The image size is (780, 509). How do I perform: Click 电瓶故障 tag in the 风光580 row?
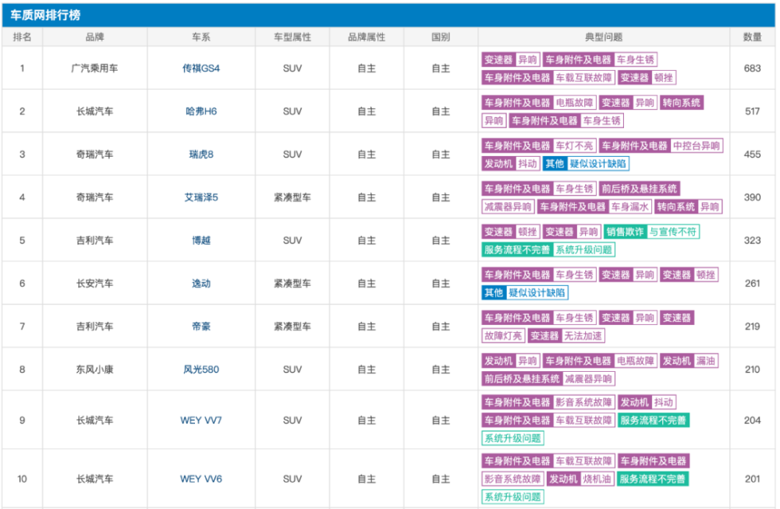635,361
